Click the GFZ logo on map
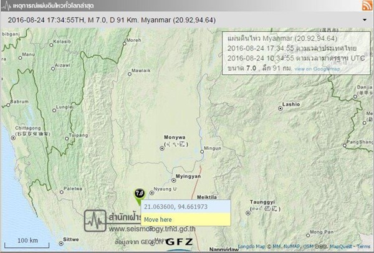The width and height of the screenshot is (374, 253). pyautogui.click(x=180, y=242)
